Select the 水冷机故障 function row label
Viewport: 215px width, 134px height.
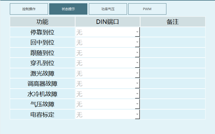point(42,94)
